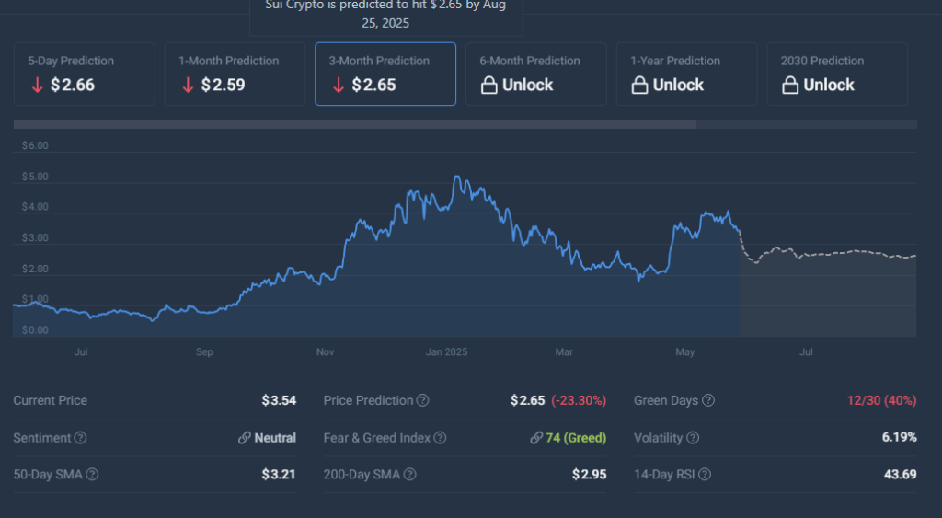The height and width of the screenshot is (518, 942).
Task: Click the 14-Day RSI value 43.69
Action: pos(901,474)
